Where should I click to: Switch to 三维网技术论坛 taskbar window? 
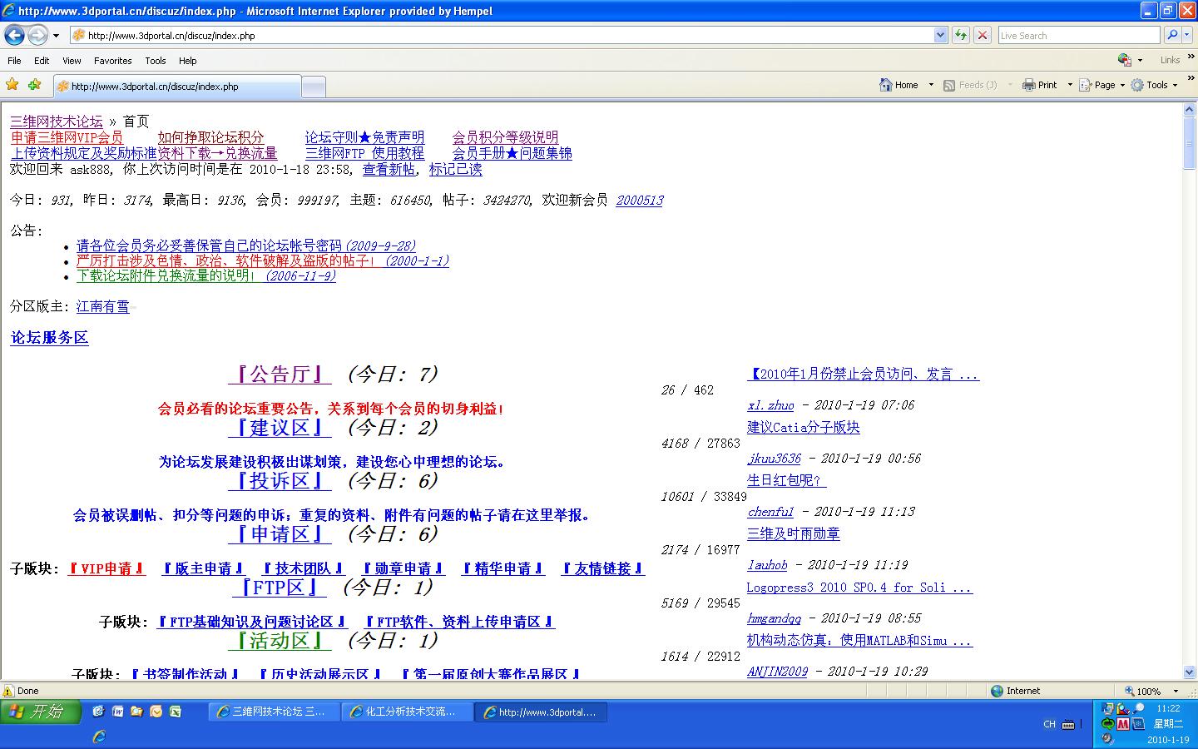click(274, 712)
